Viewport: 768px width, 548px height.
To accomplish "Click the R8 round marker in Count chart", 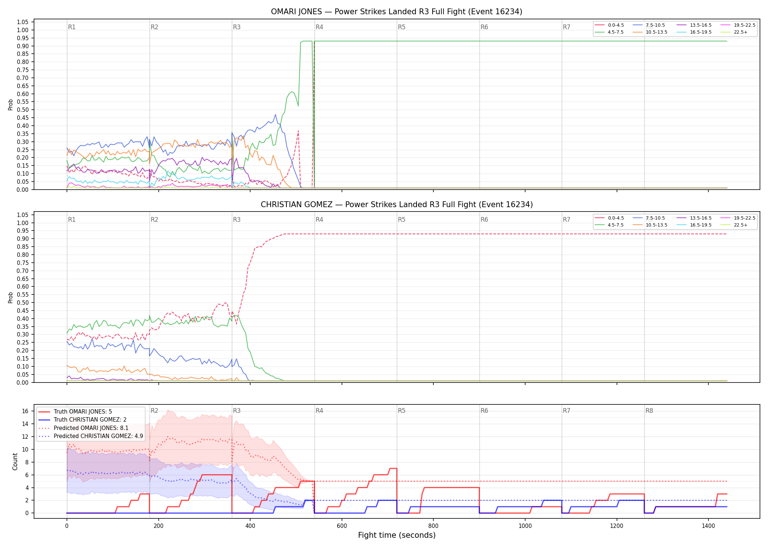I will click(x=649, y=411).
